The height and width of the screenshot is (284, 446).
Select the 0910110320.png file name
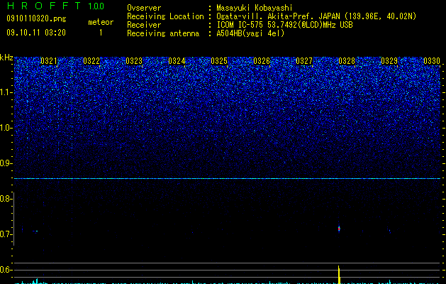(36, 18)
